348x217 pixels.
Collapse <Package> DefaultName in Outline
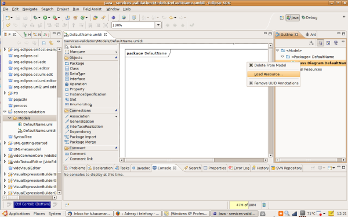coord(282,57)
